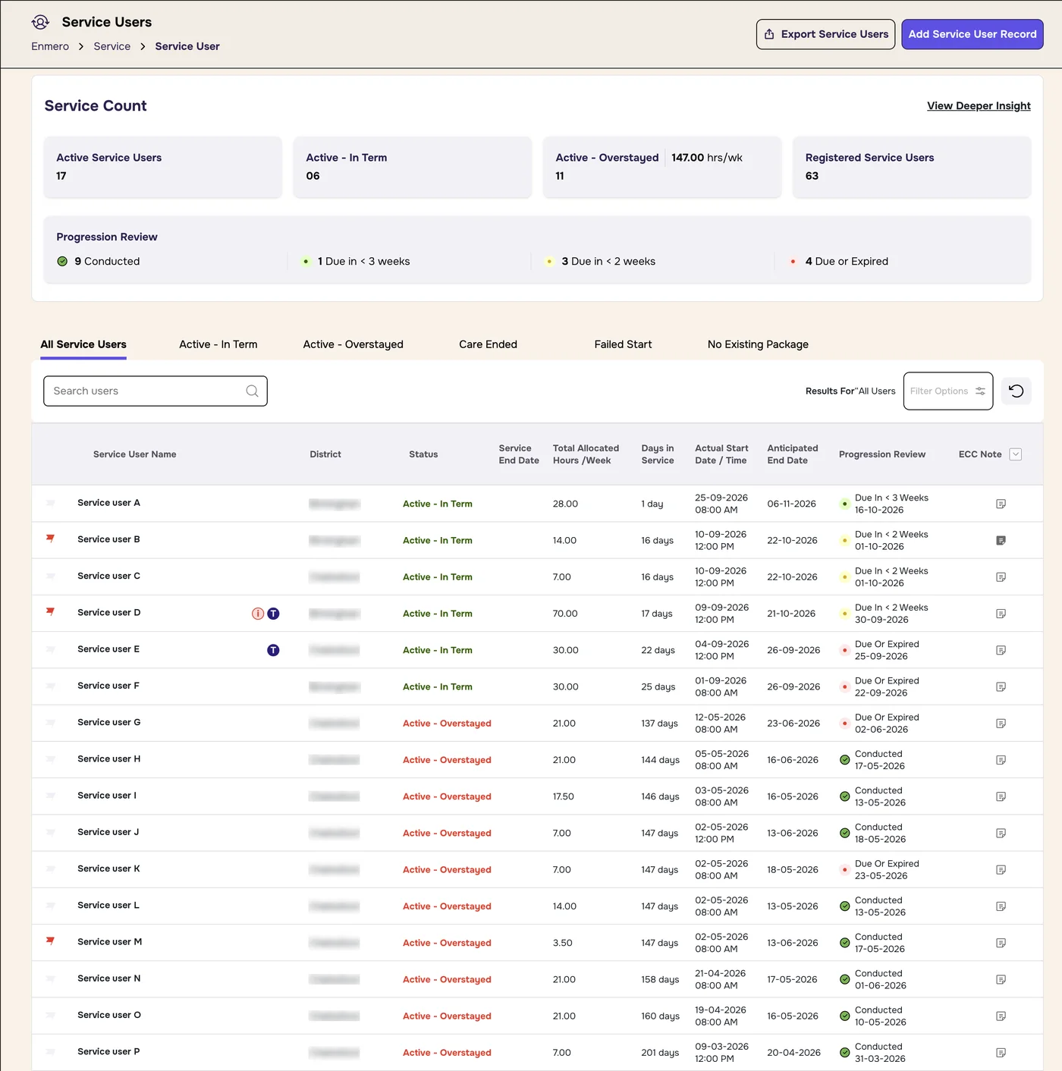The height and width of the screenshot is (1071, 1062).
Task: Open the Service user O row name
Action: tap(109, 1015)
